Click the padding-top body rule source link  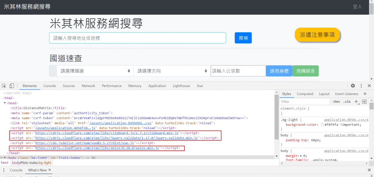coord(346,135)
